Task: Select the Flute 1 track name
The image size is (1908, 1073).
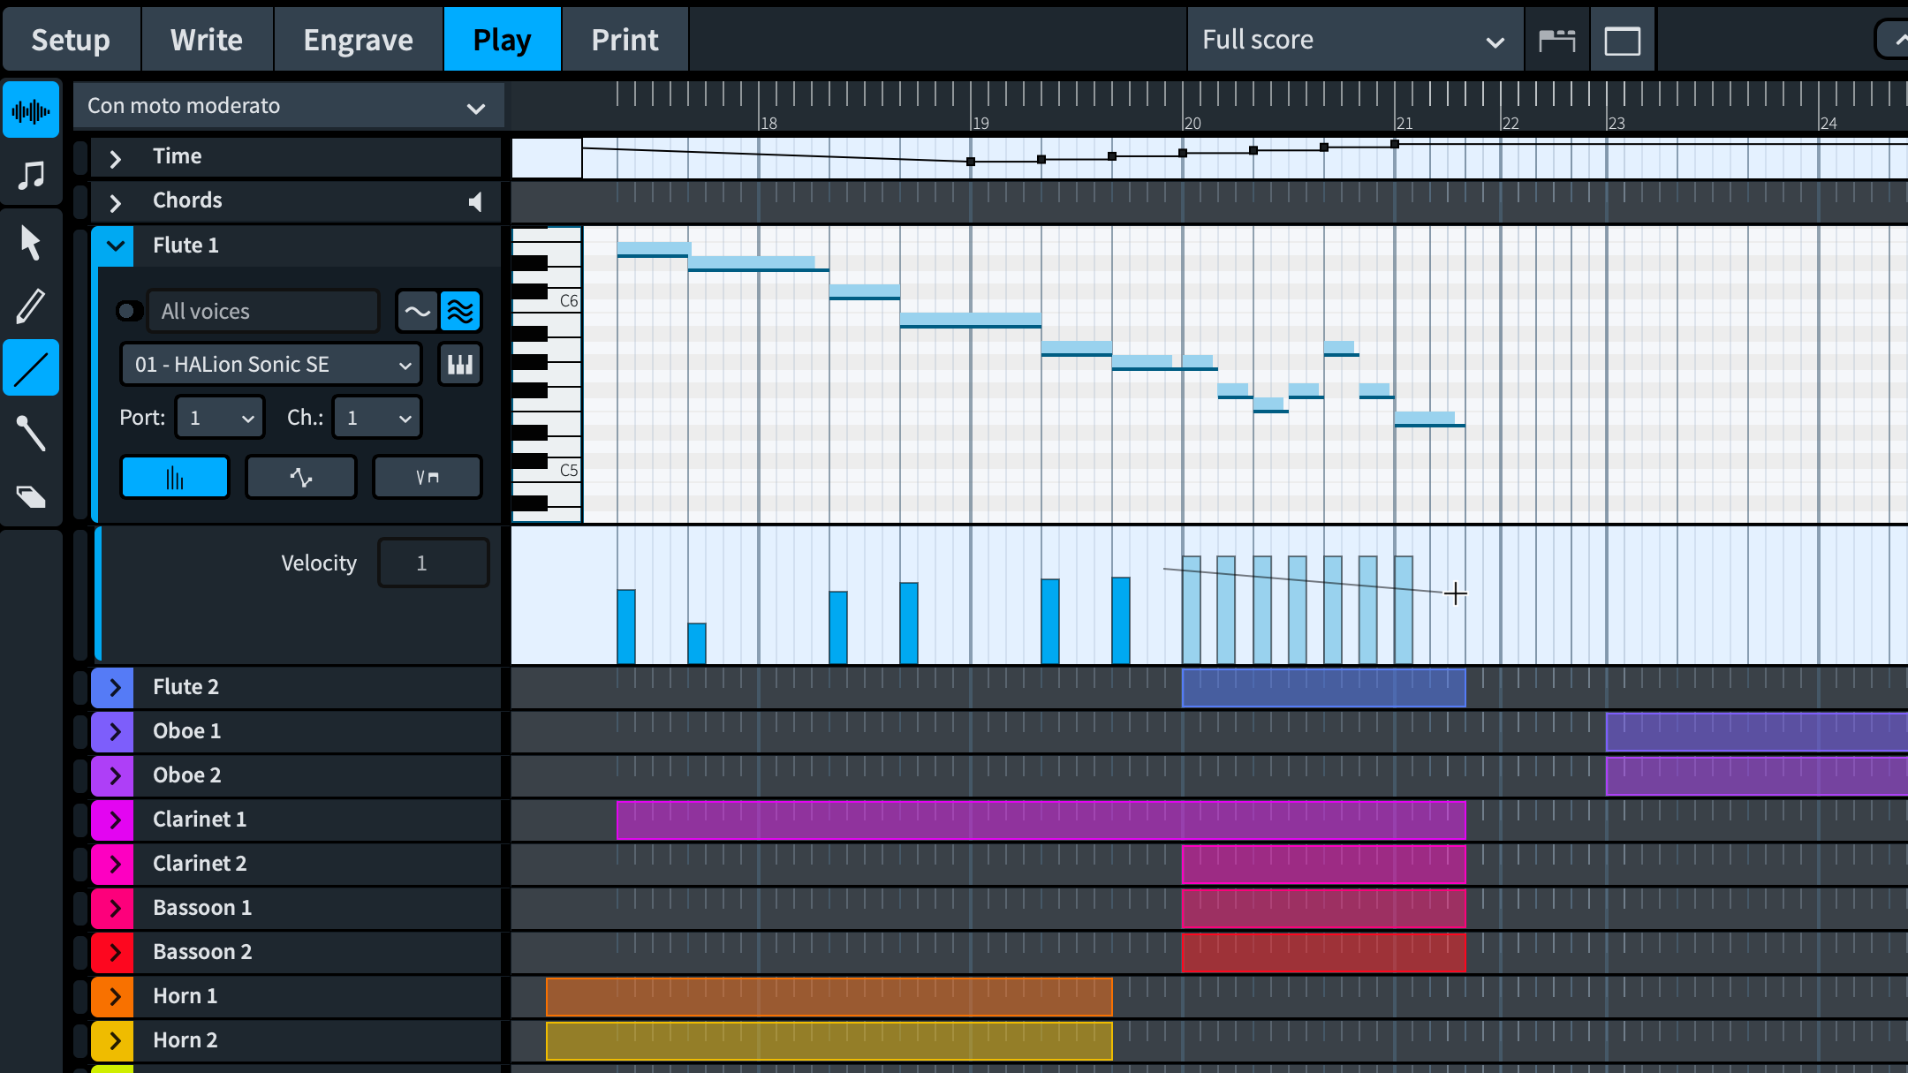Action: pos(185,246)
